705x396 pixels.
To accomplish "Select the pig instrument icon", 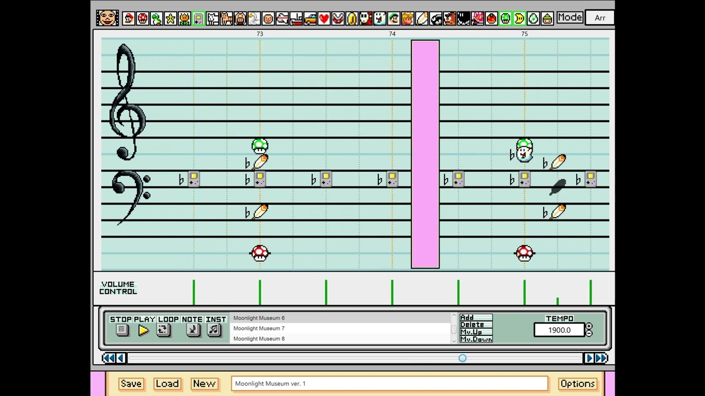I will point(240,19).
